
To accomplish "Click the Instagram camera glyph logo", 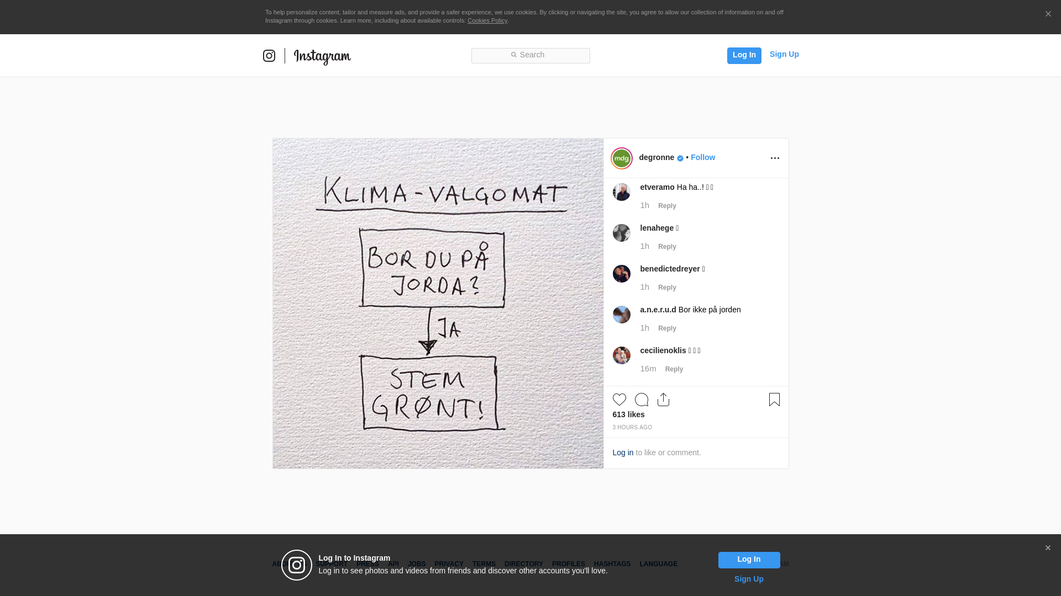I will point(269,56).
